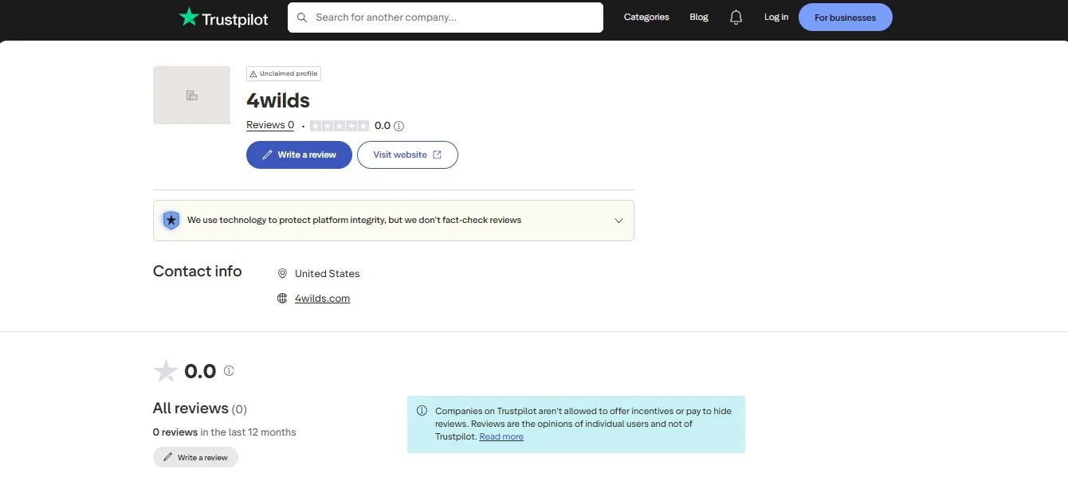Click Log in
This screenshot has height=477, width=1068.
click(x=776, y=18)
